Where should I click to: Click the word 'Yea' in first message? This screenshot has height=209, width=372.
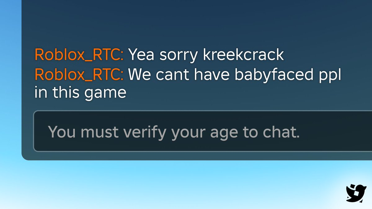coord(141,55)
